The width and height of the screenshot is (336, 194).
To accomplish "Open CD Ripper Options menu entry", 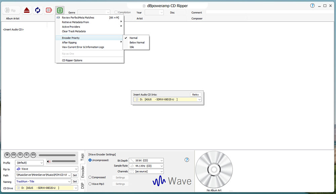I will click(x=72, y=60).
